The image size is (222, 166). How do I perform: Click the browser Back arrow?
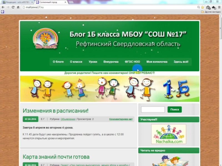click(x=3, y=7)
